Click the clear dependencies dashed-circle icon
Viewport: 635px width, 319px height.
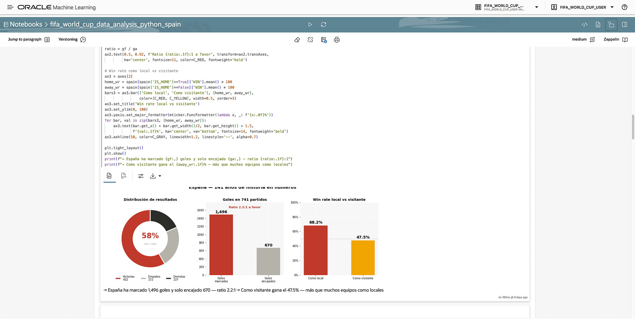[x=310, y=40]
